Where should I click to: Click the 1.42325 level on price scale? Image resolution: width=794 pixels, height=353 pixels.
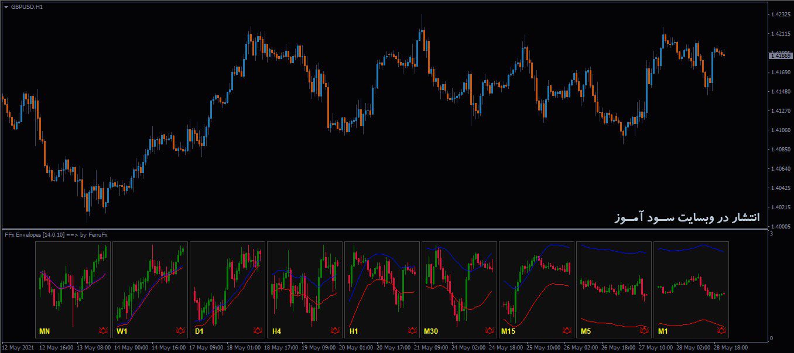[781, 14]
